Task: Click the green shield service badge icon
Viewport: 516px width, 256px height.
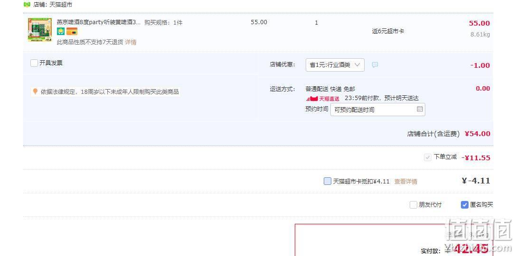Action: coord(61,31)
